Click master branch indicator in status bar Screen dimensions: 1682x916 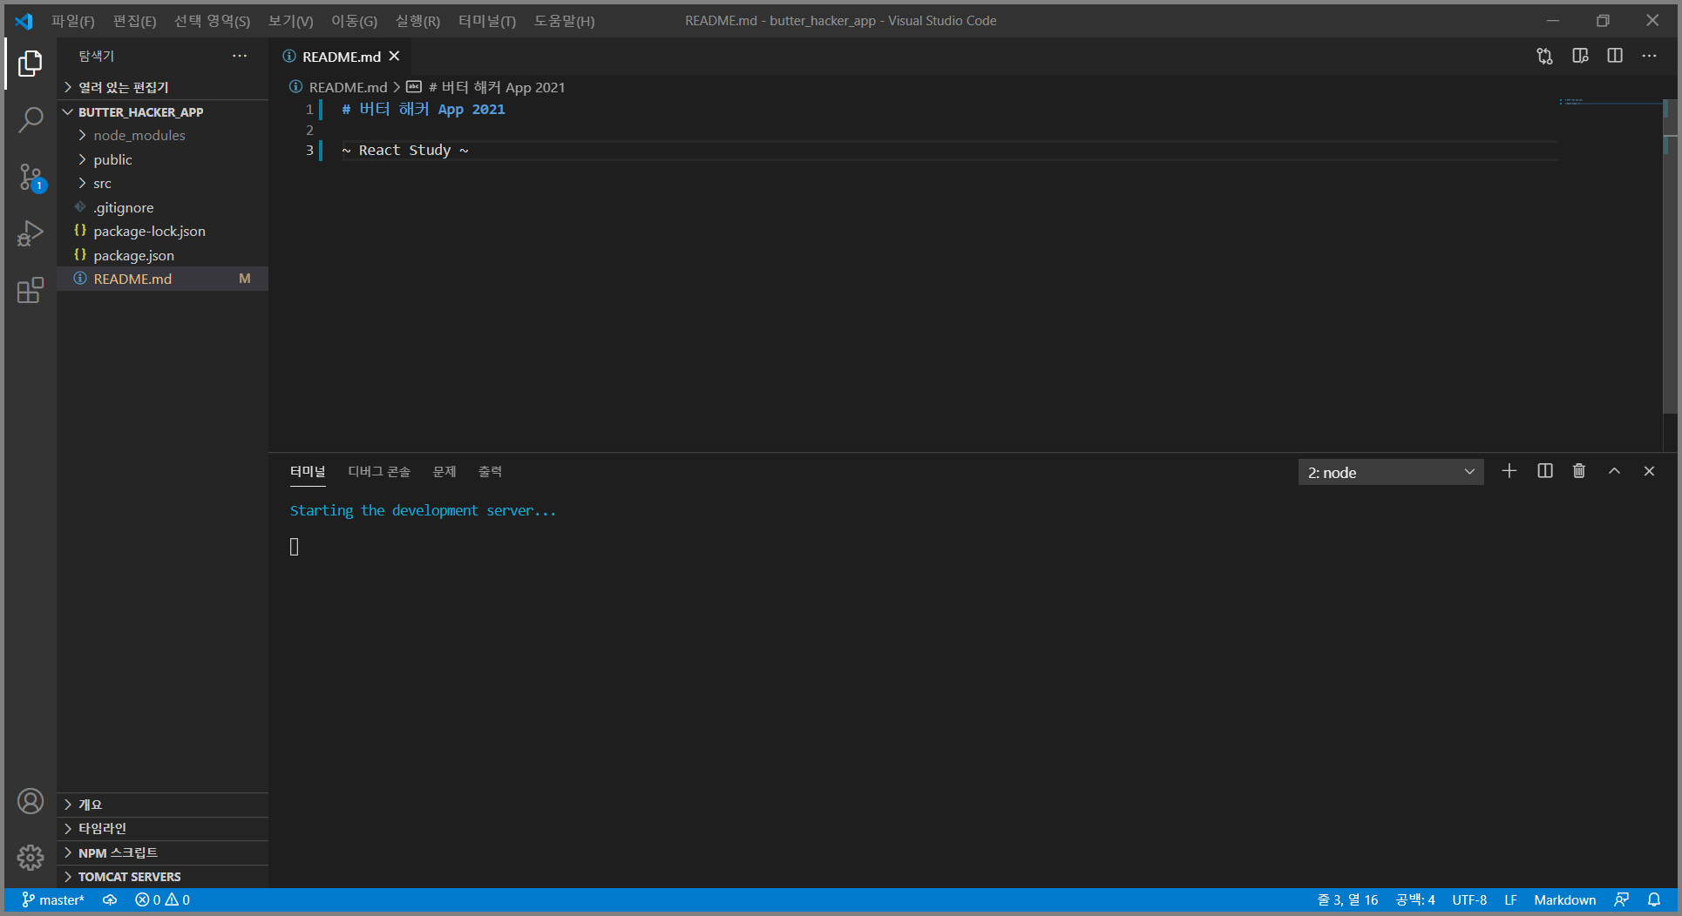tap(53, 899)
